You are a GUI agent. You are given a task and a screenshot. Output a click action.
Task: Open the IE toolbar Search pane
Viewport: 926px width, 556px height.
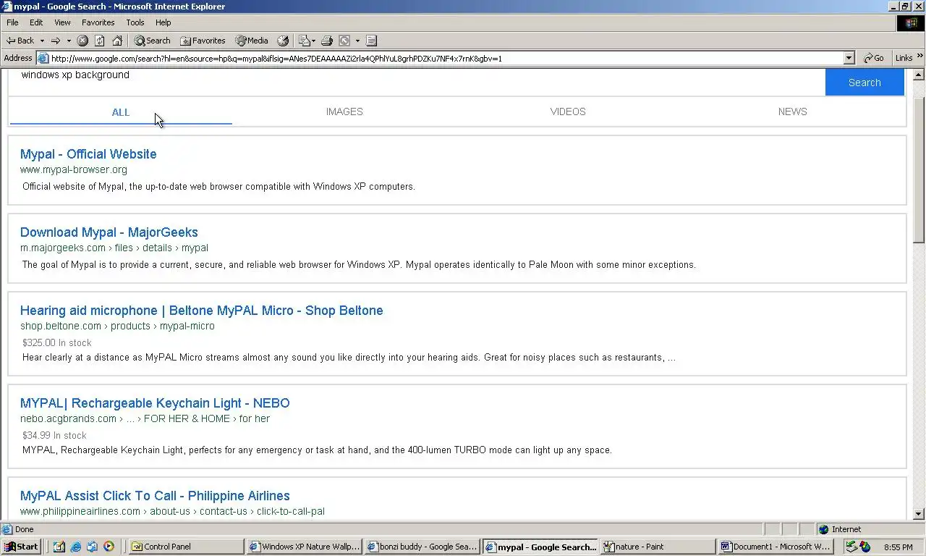[x=153, y=41]
